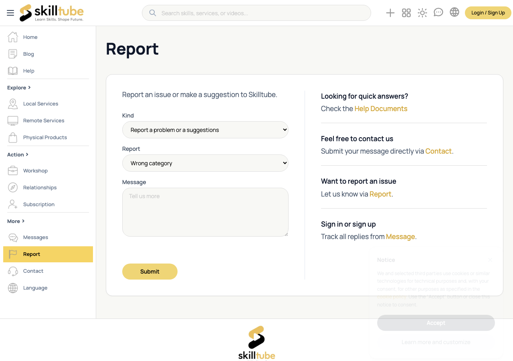
Task: Click the globe language icon in header
Action: point(454,12)
